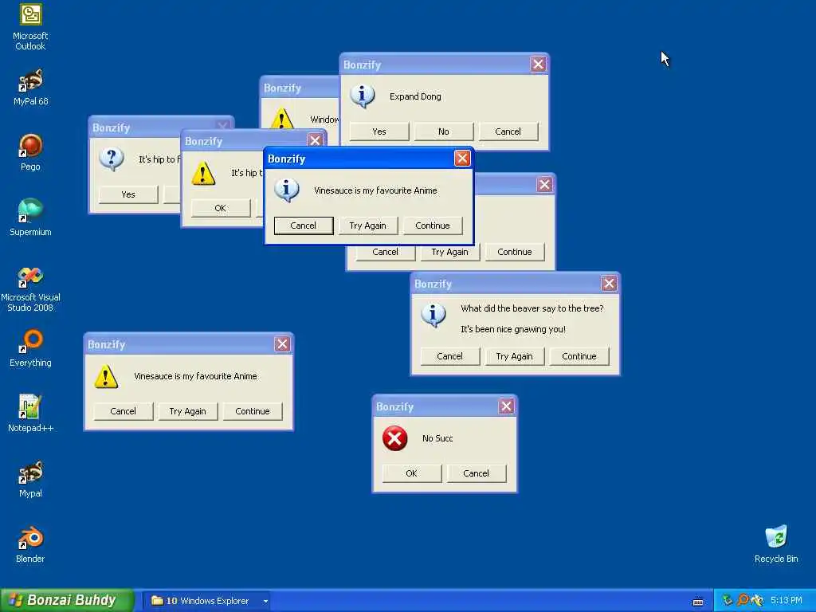The image size is (816, 612).
Task: Close the No Succ dialog with its X
Action: pos(506,406)
